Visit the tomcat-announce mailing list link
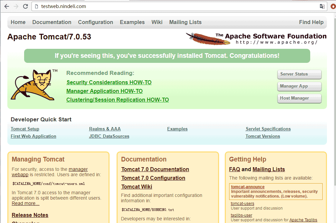Image resolution: width=336 pixels, height=223 pixels. [x=248, y=187]
